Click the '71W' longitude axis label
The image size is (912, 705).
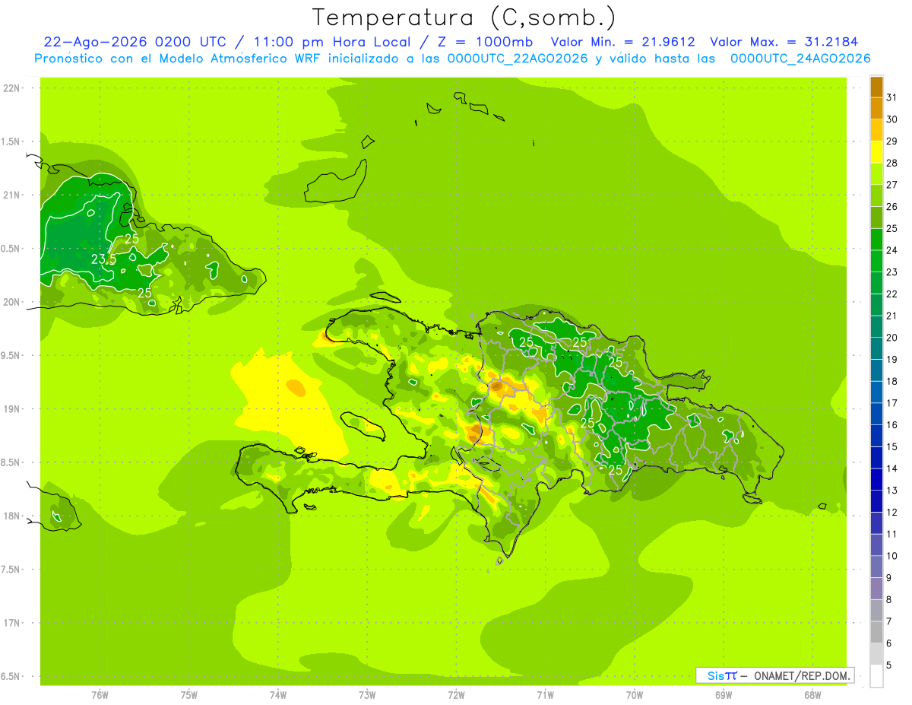pyautogui.click(x=545, y=695)
